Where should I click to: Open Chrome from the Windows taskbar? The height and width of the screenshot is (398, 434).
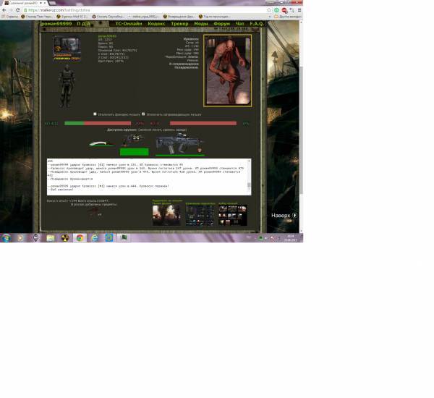[x=80, y=237]
